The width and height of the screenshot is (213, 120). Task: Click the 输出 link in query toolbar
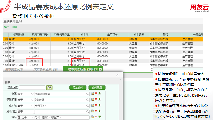[x=6, y=27]
